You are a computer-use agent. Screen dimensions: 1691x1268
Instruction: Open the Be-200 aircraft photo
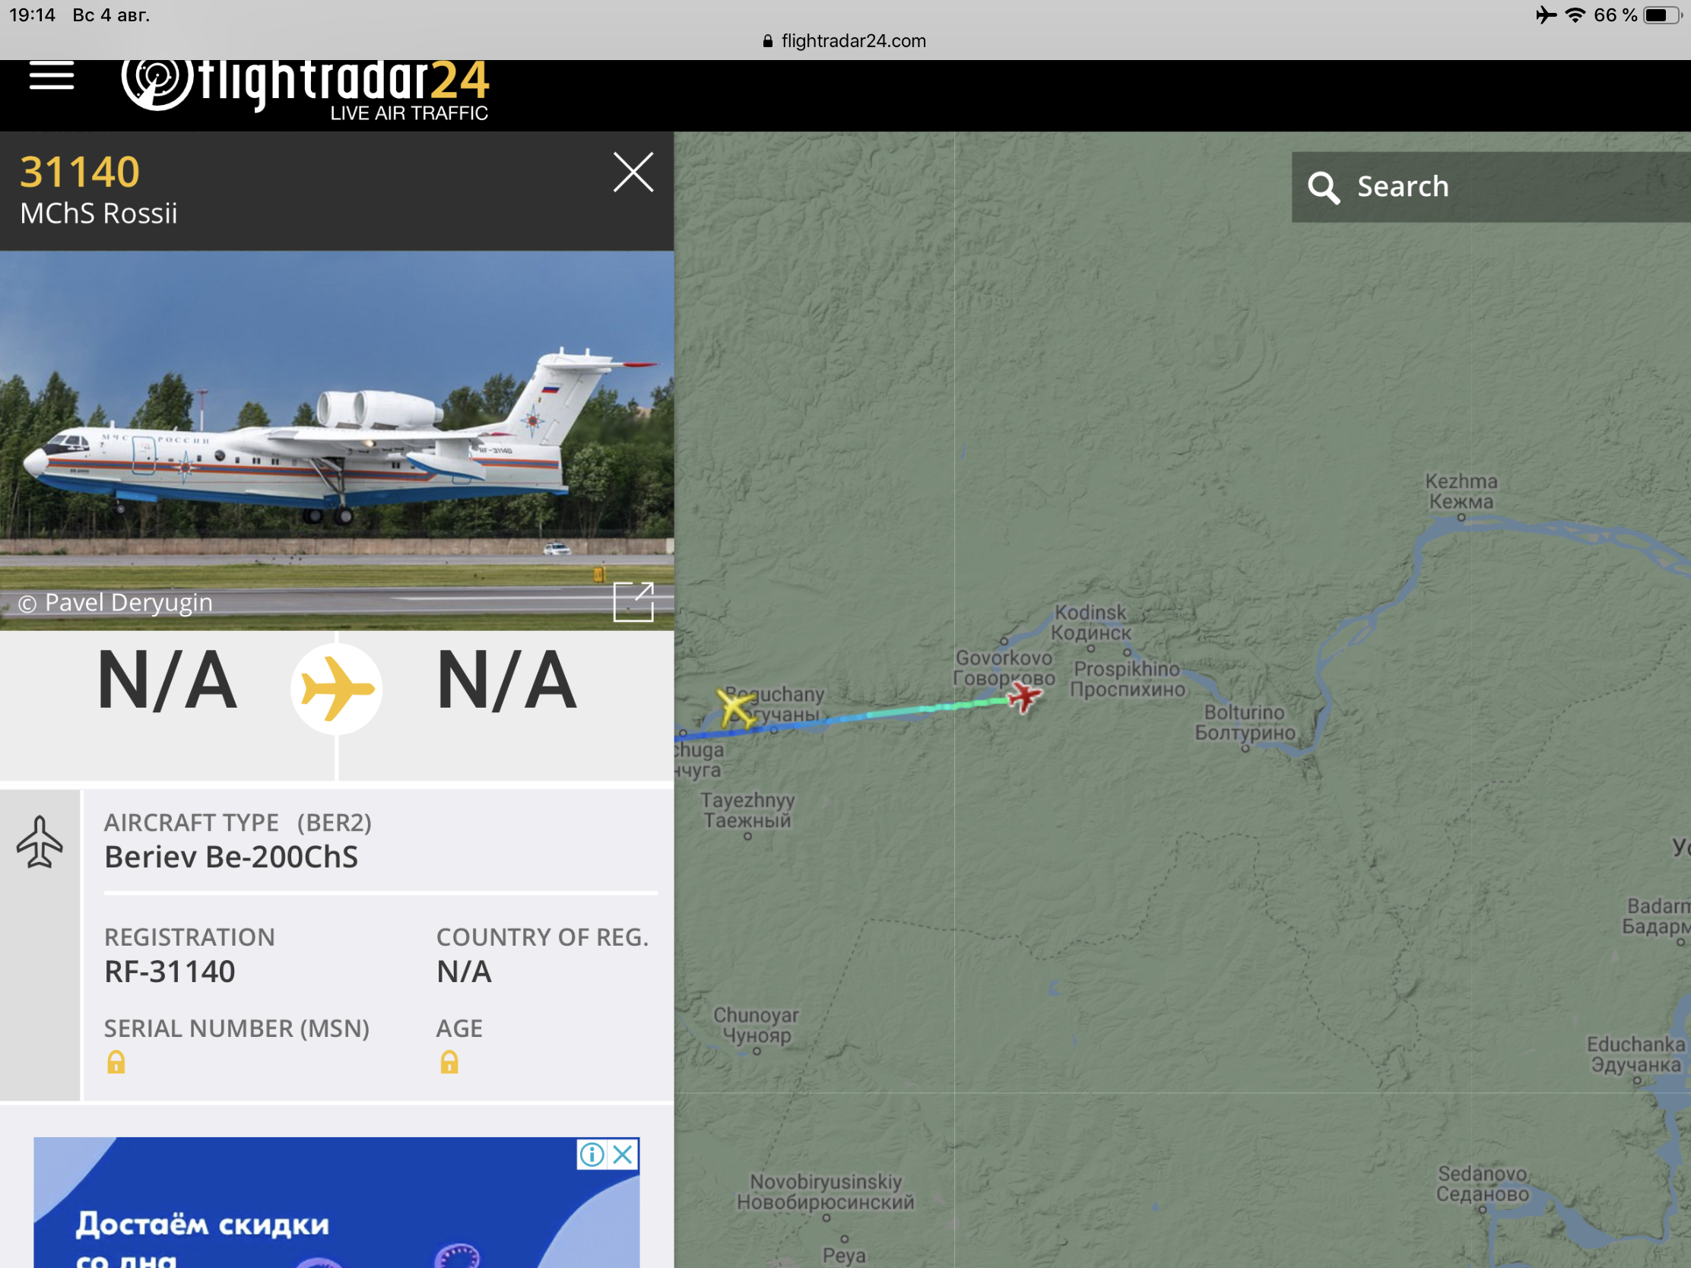(337, 440)
